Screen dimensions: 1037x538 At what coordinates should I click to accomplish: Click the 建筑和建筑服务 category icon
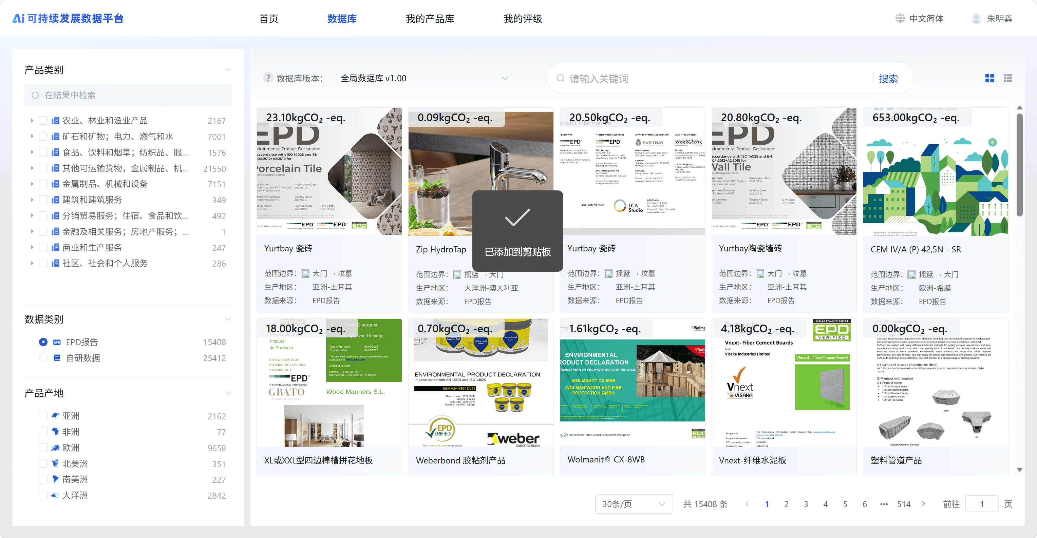pyautogui.click(x=56, y=200)
